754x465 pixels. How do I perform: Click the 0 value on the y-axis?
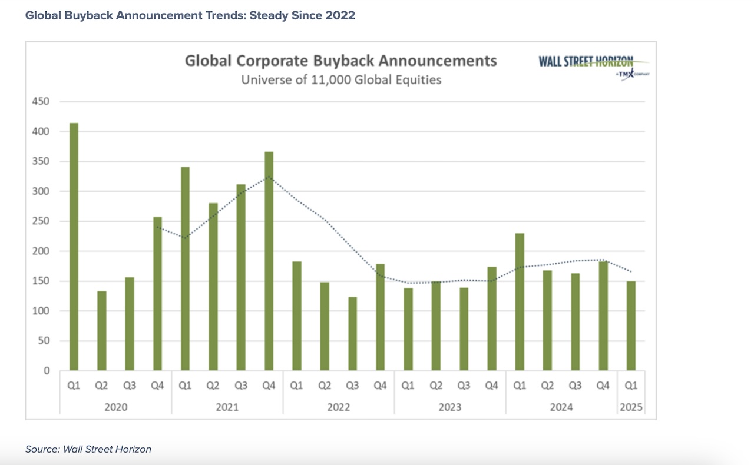tap(46, 370)
